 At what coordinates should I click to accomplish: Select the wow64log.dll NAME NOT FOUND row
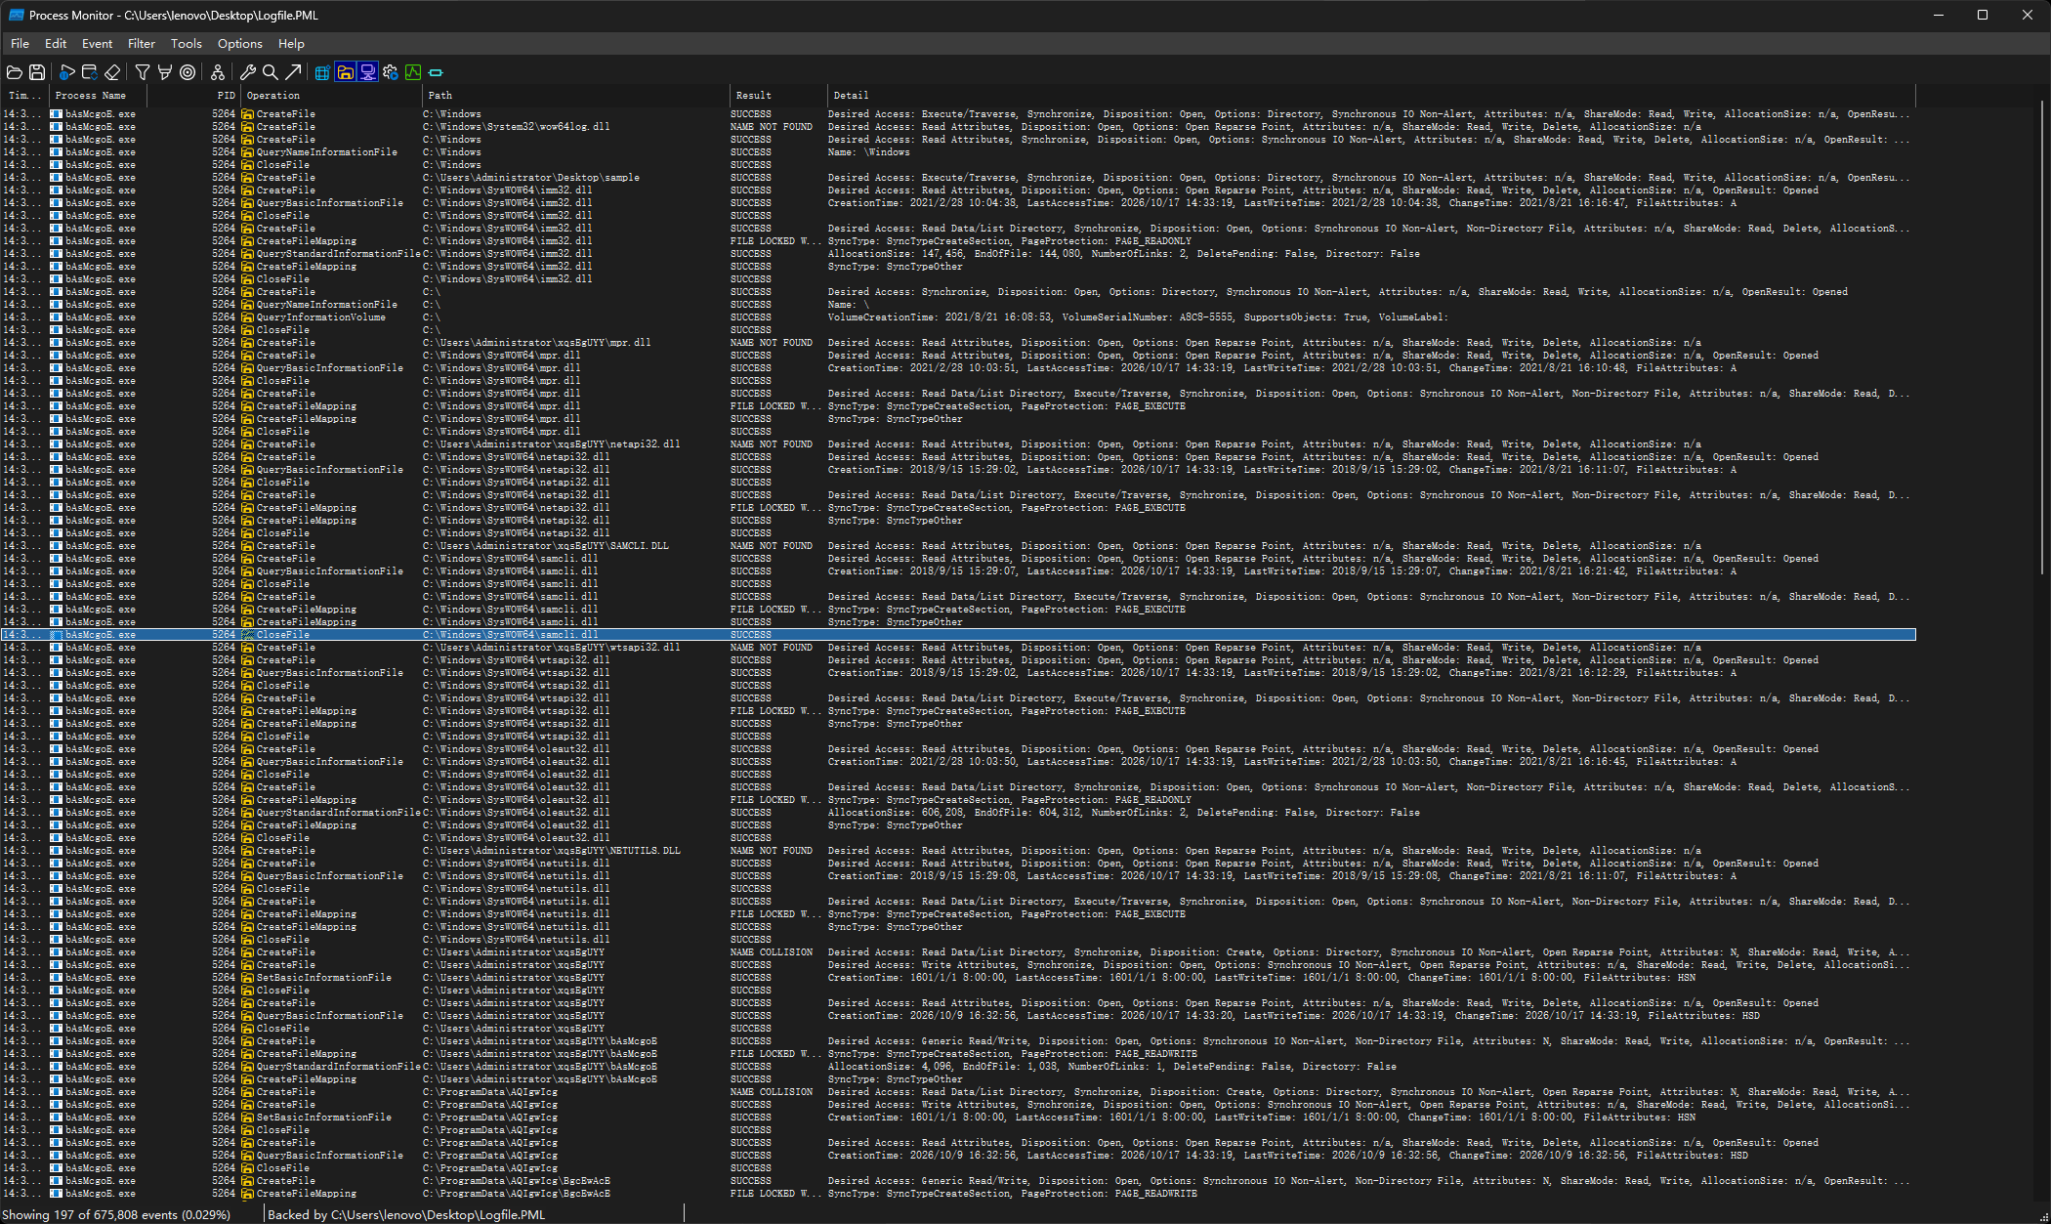(x=958, y=127)
